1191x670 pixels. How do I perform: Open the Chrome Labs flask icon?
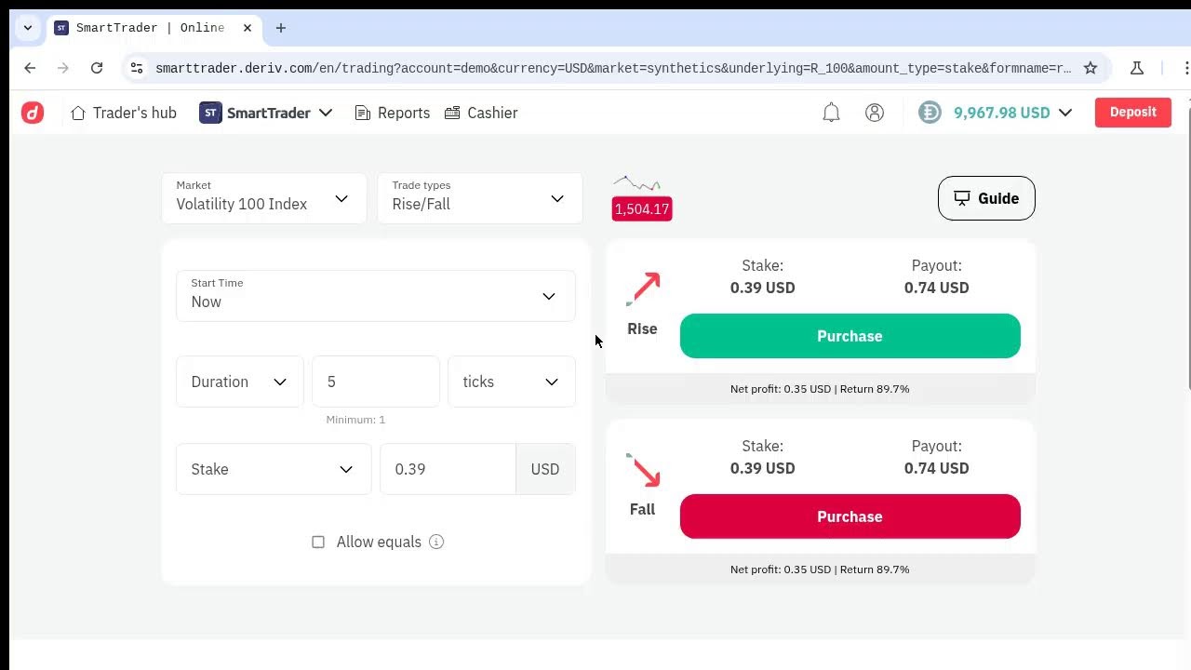(x=1136, y=68)
